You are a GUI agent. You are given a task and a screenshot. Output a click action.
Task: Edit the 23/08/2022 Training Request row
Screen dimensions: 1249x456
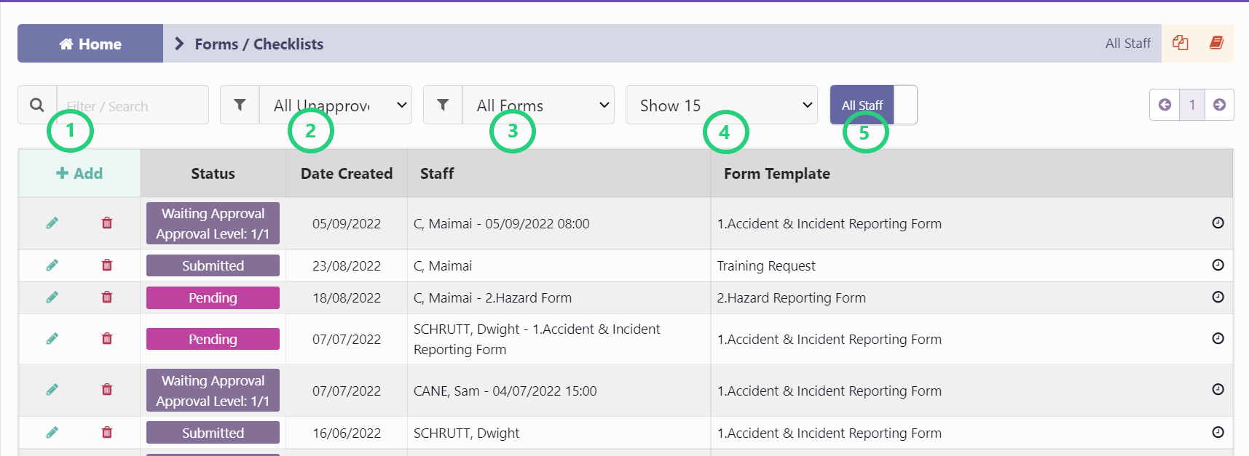click(x=52, y=265)
